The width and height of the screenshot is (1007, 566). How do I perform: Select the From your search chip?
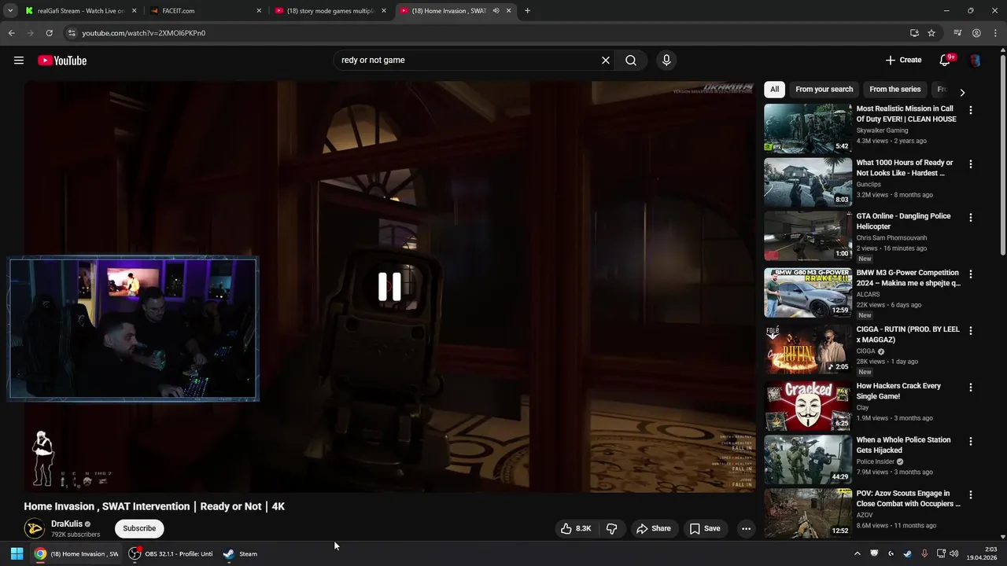(x=824, y=90)
